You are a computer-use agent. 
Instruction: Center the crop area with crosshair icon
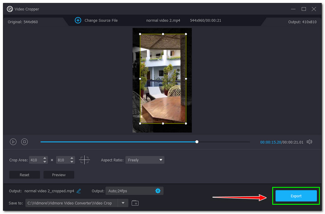(84, 160)
